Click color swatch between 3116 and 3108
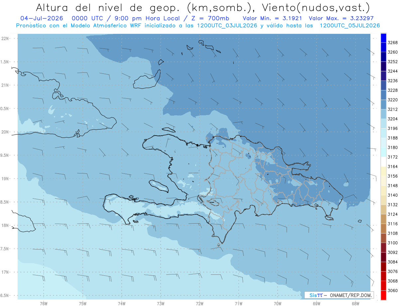Viewport: 399px width, 308px height. click(x=383, y=228)
